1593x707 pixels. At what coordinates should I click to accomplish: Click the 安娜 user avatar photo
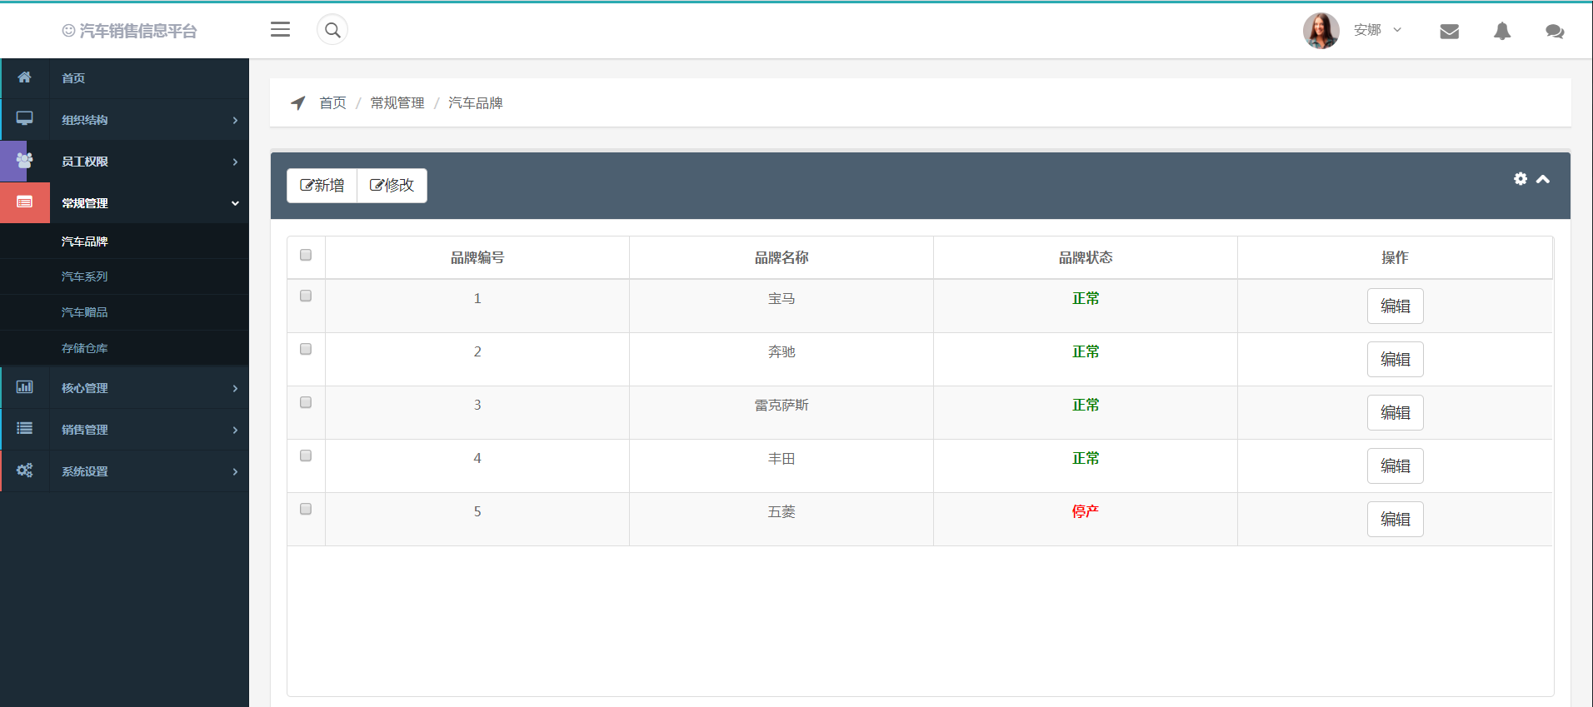tap(1321, 31)
